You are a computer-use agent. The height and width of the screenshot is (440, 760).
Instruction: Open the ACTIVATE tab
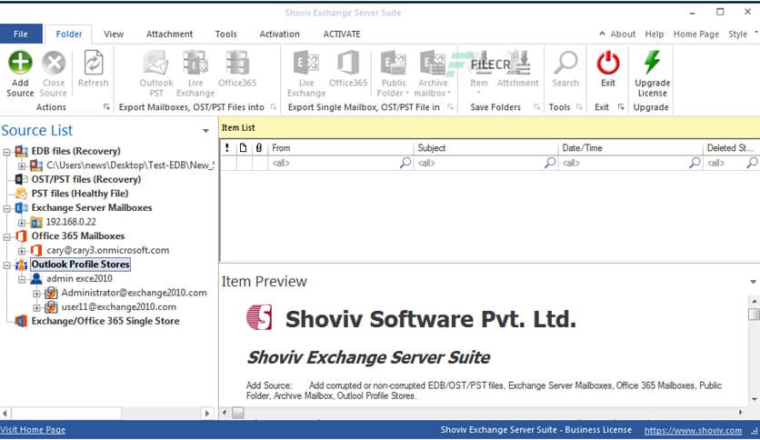(342, 34)
